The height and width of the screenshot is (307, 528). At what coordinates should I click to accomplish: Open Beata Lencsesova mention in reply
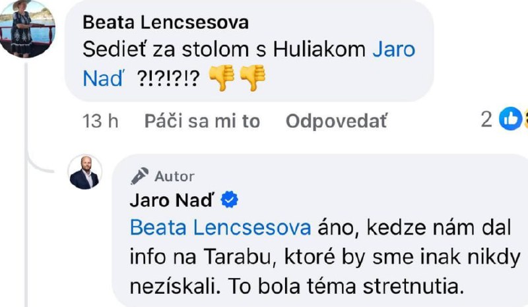click(x=220, y=228)
